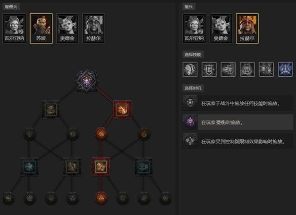
Task: Select the gray square node on left branch
Action: click(51, 110)
